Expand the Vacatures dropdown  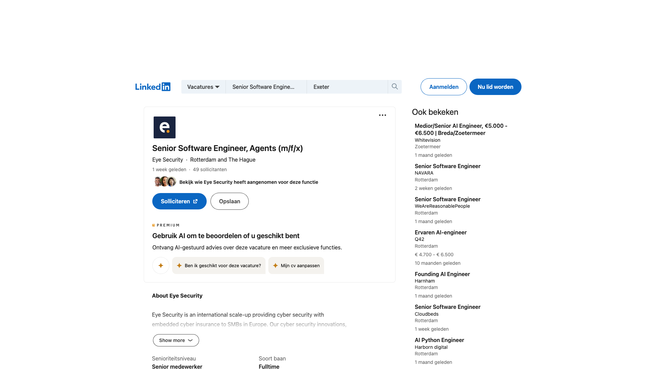203,87
